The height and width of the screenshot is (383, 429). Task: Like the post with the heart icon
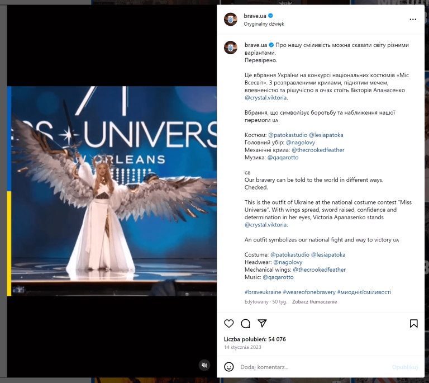[229, 323]
